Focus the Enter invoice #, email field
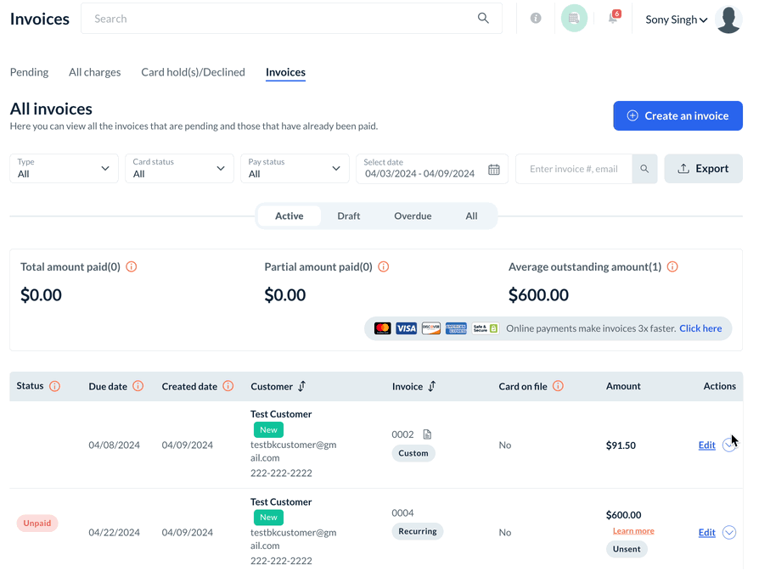759x571 pixels. (x=574, y=168)
